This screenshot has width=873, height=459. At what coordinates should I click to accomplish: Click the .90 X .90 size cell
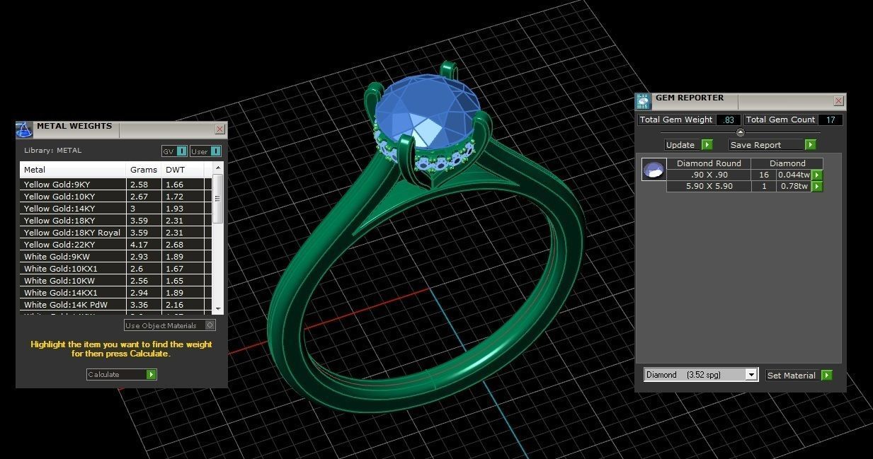click(709, 175)
